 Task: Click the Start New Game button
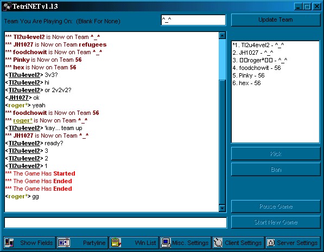276,222
